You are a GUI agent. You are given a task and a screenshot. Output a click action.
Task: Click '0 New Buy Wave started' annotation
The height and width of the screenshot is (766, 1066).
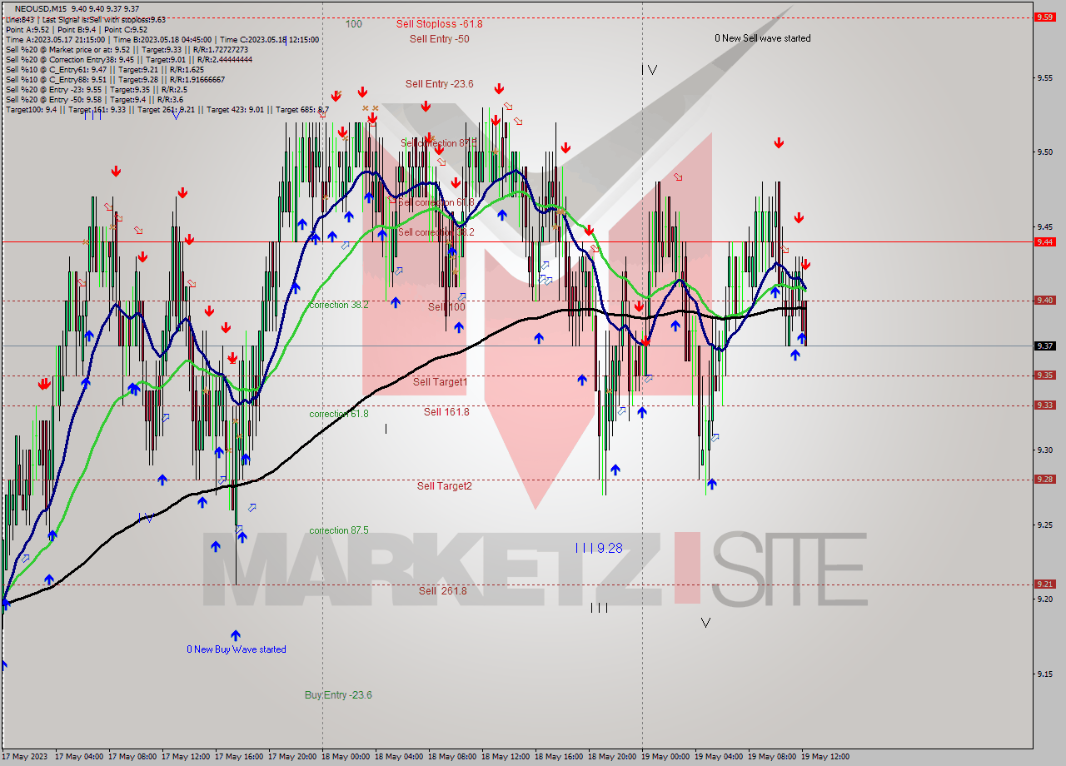[x=237, y=649]
